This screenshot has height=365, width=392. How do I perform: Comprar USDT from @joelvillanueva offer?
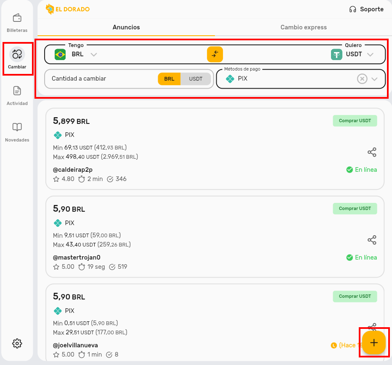(355, 297)
